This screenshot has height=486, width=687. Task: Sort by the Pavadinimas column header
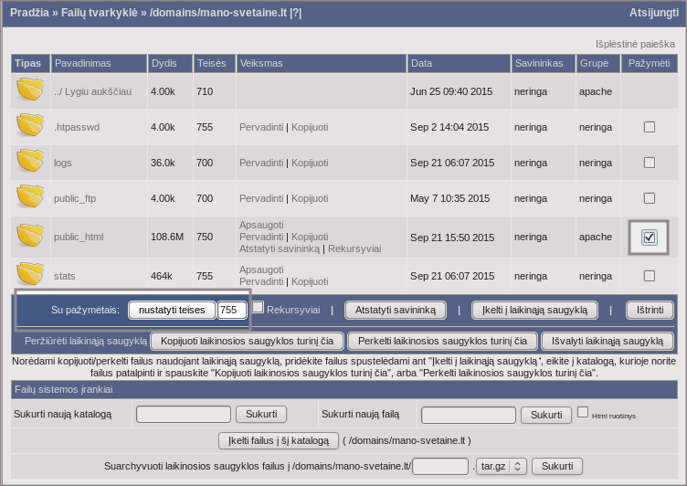coord(78,64)
